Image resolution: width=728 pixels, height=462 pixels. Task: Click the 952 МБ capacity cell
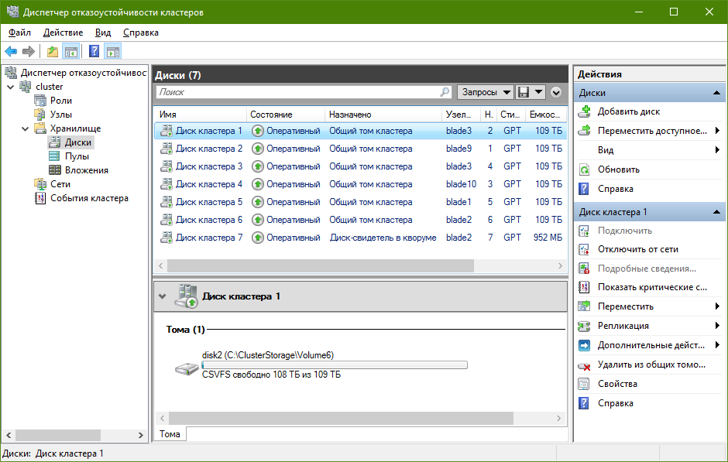[548, 238]
